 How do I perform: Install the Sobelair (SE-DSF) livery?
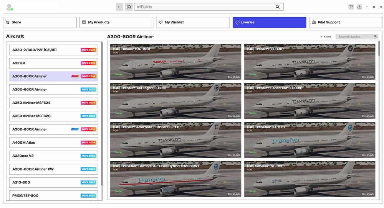tap(253, 192)
